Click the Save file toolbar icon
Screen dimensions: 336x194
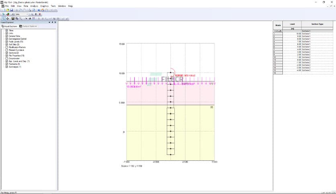12,10
